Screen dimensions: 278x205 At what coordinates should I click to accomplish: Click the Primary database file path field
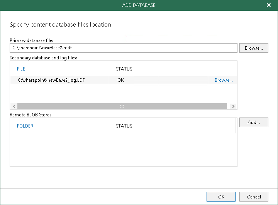pos(123,48)
